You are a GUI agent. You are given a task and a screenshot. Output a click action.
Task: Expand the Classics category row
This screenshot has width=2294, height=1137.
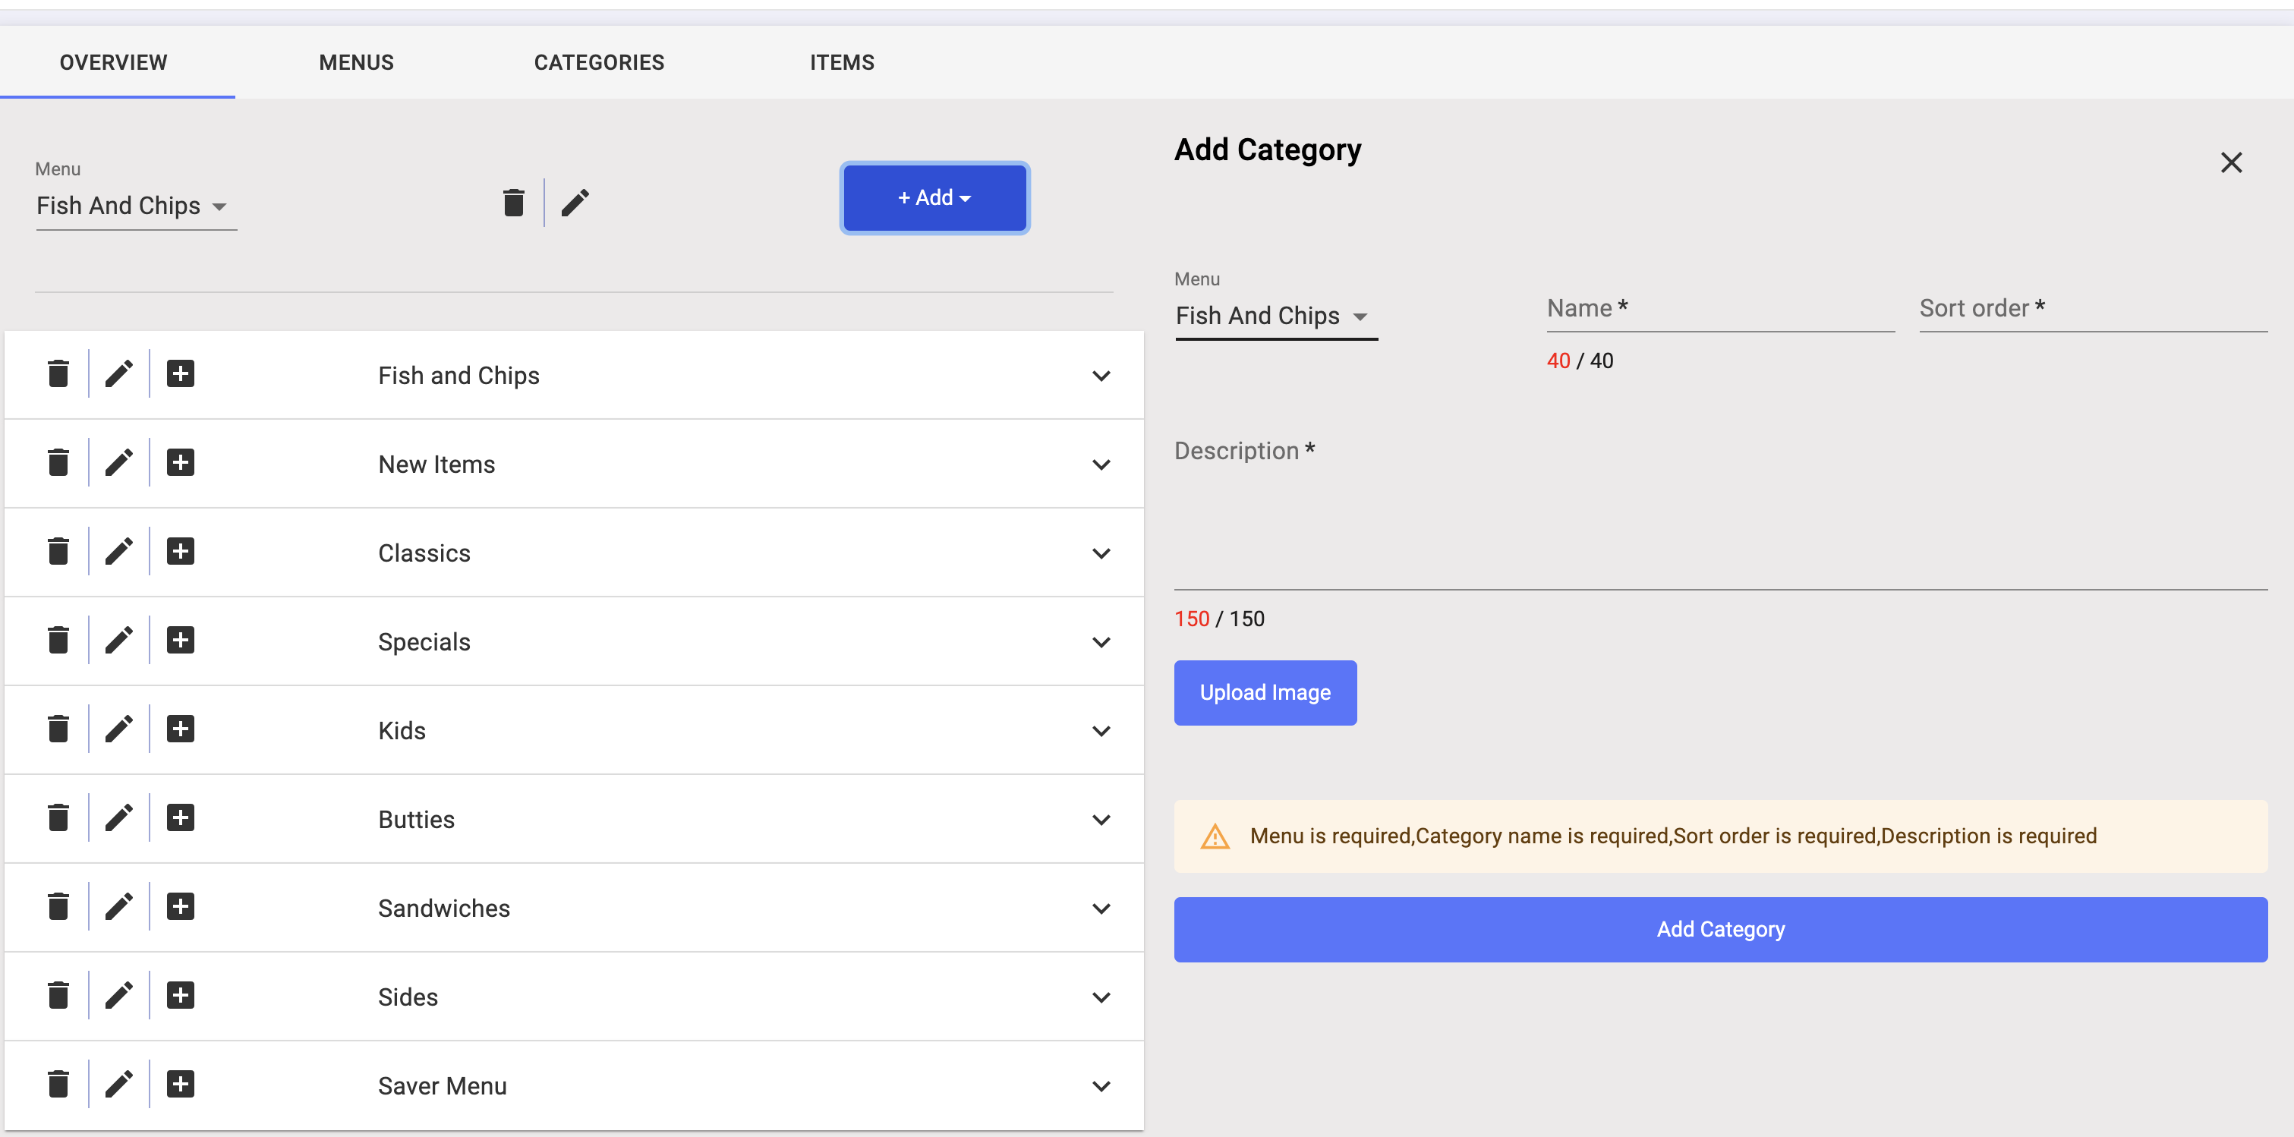click(1101, 554)
